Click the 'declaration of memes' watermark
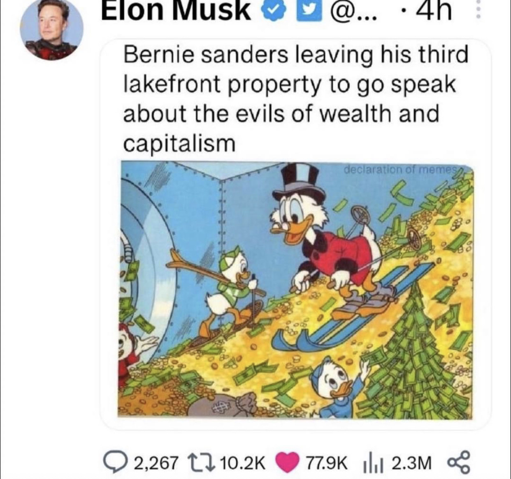Image resolution: width=511 pixels, height=479 pixels. pos(399,169)
